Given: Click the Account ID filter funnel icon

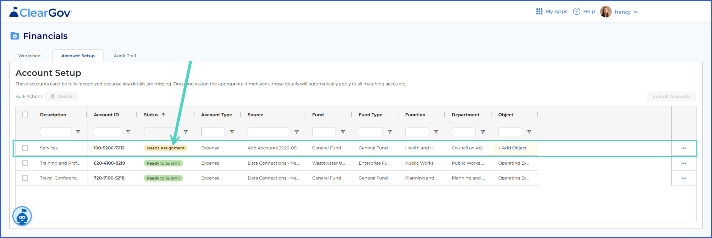Looking at the screenshot, I should (128, 132).
